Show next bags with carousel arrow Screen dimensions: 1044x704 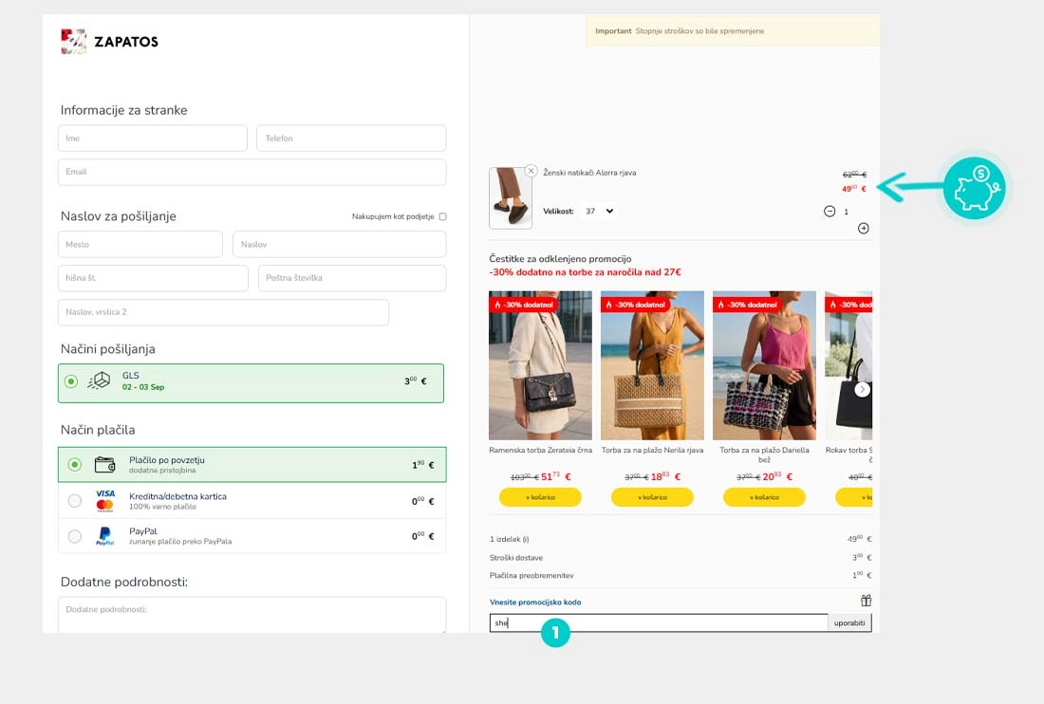click(x=862, y=389)
